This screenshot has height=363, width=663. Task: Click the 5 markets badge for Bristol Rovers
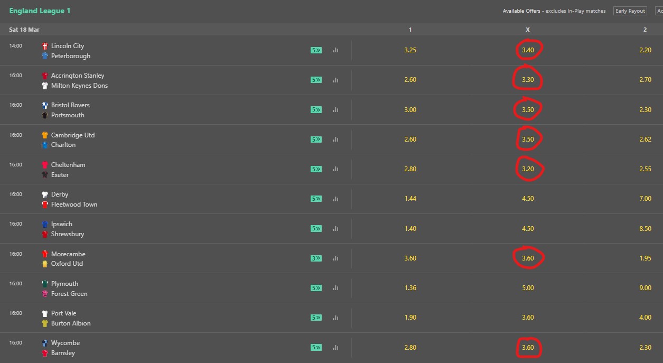[x=316, y=110]
